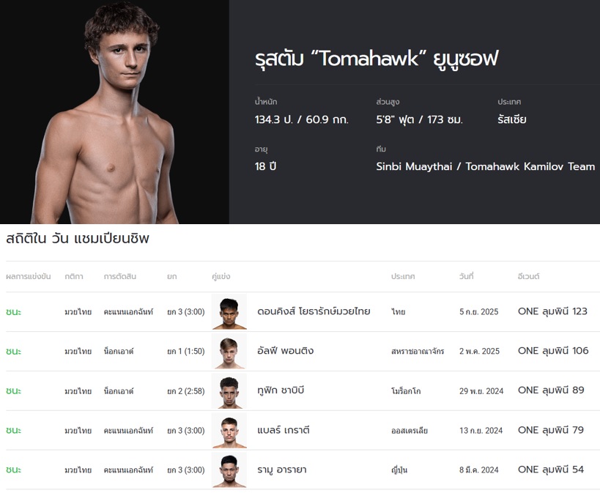The width and height of the screenshot is (600, 493).
Task: Click the Sinbi Muaythai / Tomahawk Kamilov Team text
Action: (x=485, y=166)
